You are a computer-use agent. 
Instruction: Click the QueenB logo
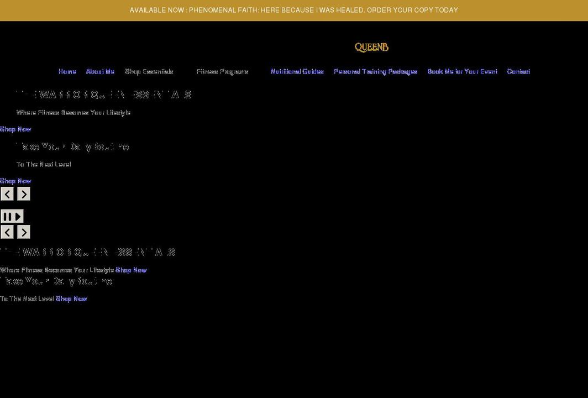[x=371, y=48]
